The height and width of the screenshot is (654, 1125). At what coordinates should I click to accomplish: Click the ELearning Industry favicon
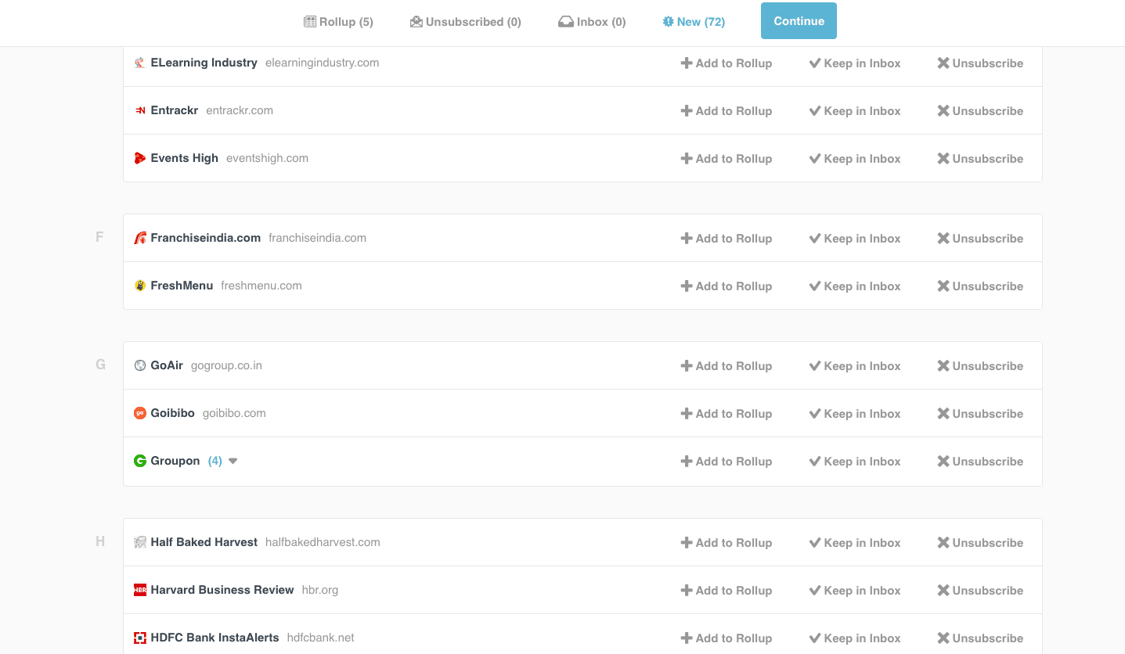[x=140, y=63]
